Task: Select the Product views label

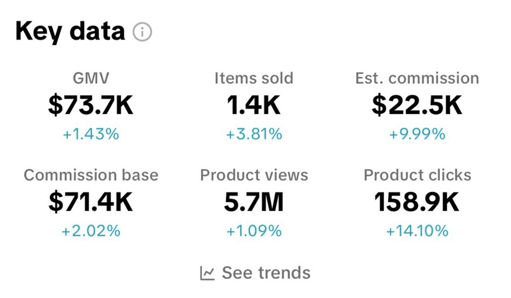Action: pyautogui.click(x=254, y=175)
